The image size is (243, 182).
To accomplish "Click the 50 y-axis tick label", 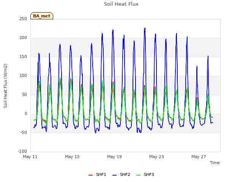I will coord(24,95).
